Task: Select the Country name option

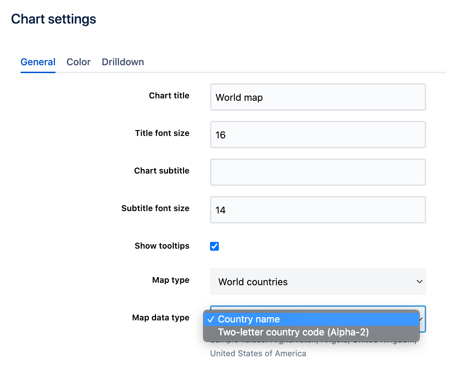Action: (x=249, y=319)
